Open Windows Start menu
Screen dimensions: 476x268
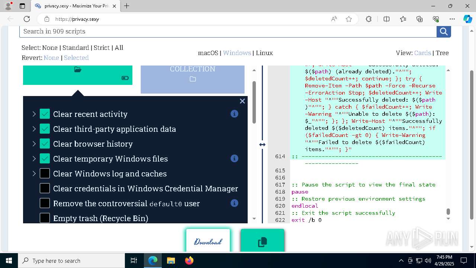(9, 261)
